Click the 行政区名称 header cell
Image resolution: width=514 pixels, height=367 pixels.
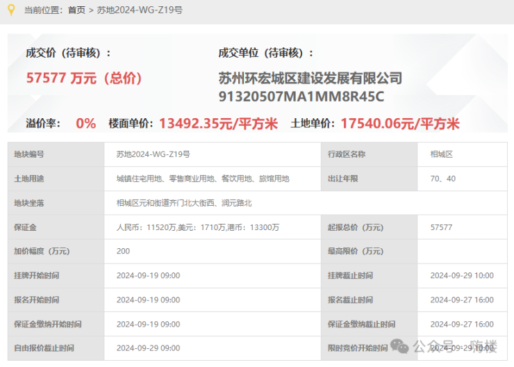(x=369, y=154)
